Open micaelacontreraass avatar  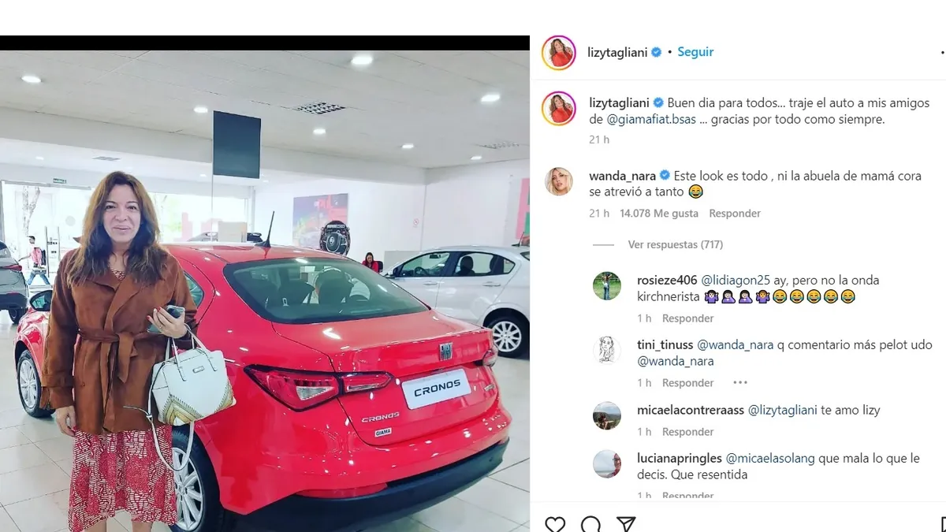click(x=607, y=415)
